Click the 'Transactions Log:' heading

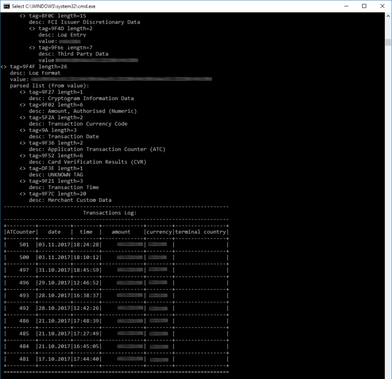point(110,213)
